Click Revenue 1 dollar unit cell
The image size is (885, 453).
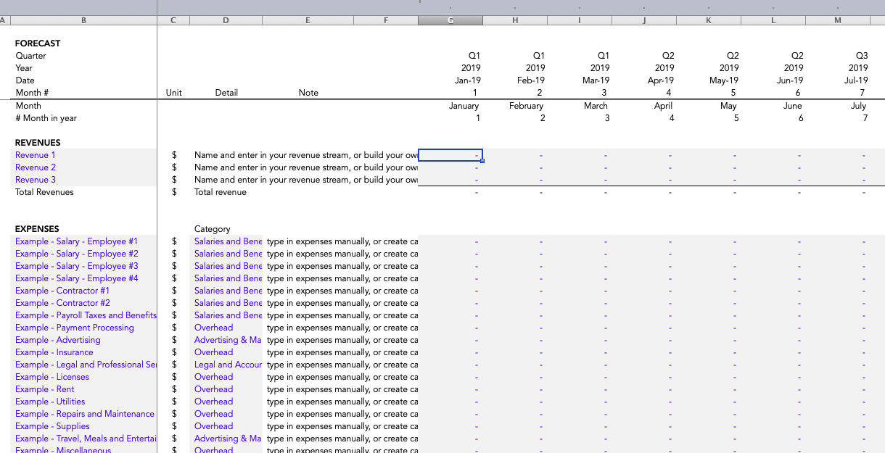click(x=174, y=155)
